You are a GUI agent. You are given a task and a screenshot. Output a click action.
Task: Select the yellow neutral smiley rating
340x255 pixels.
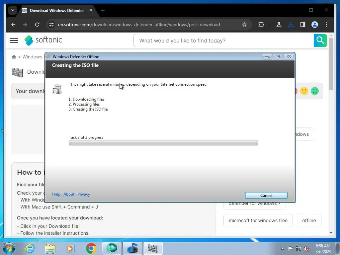[304, 91]
